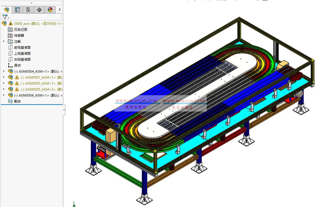Viewport: 321px width, 207px height.
Task: Open the DimXpertManager crosshair tab
Action: pyautogui.click(x=39, y=10)
